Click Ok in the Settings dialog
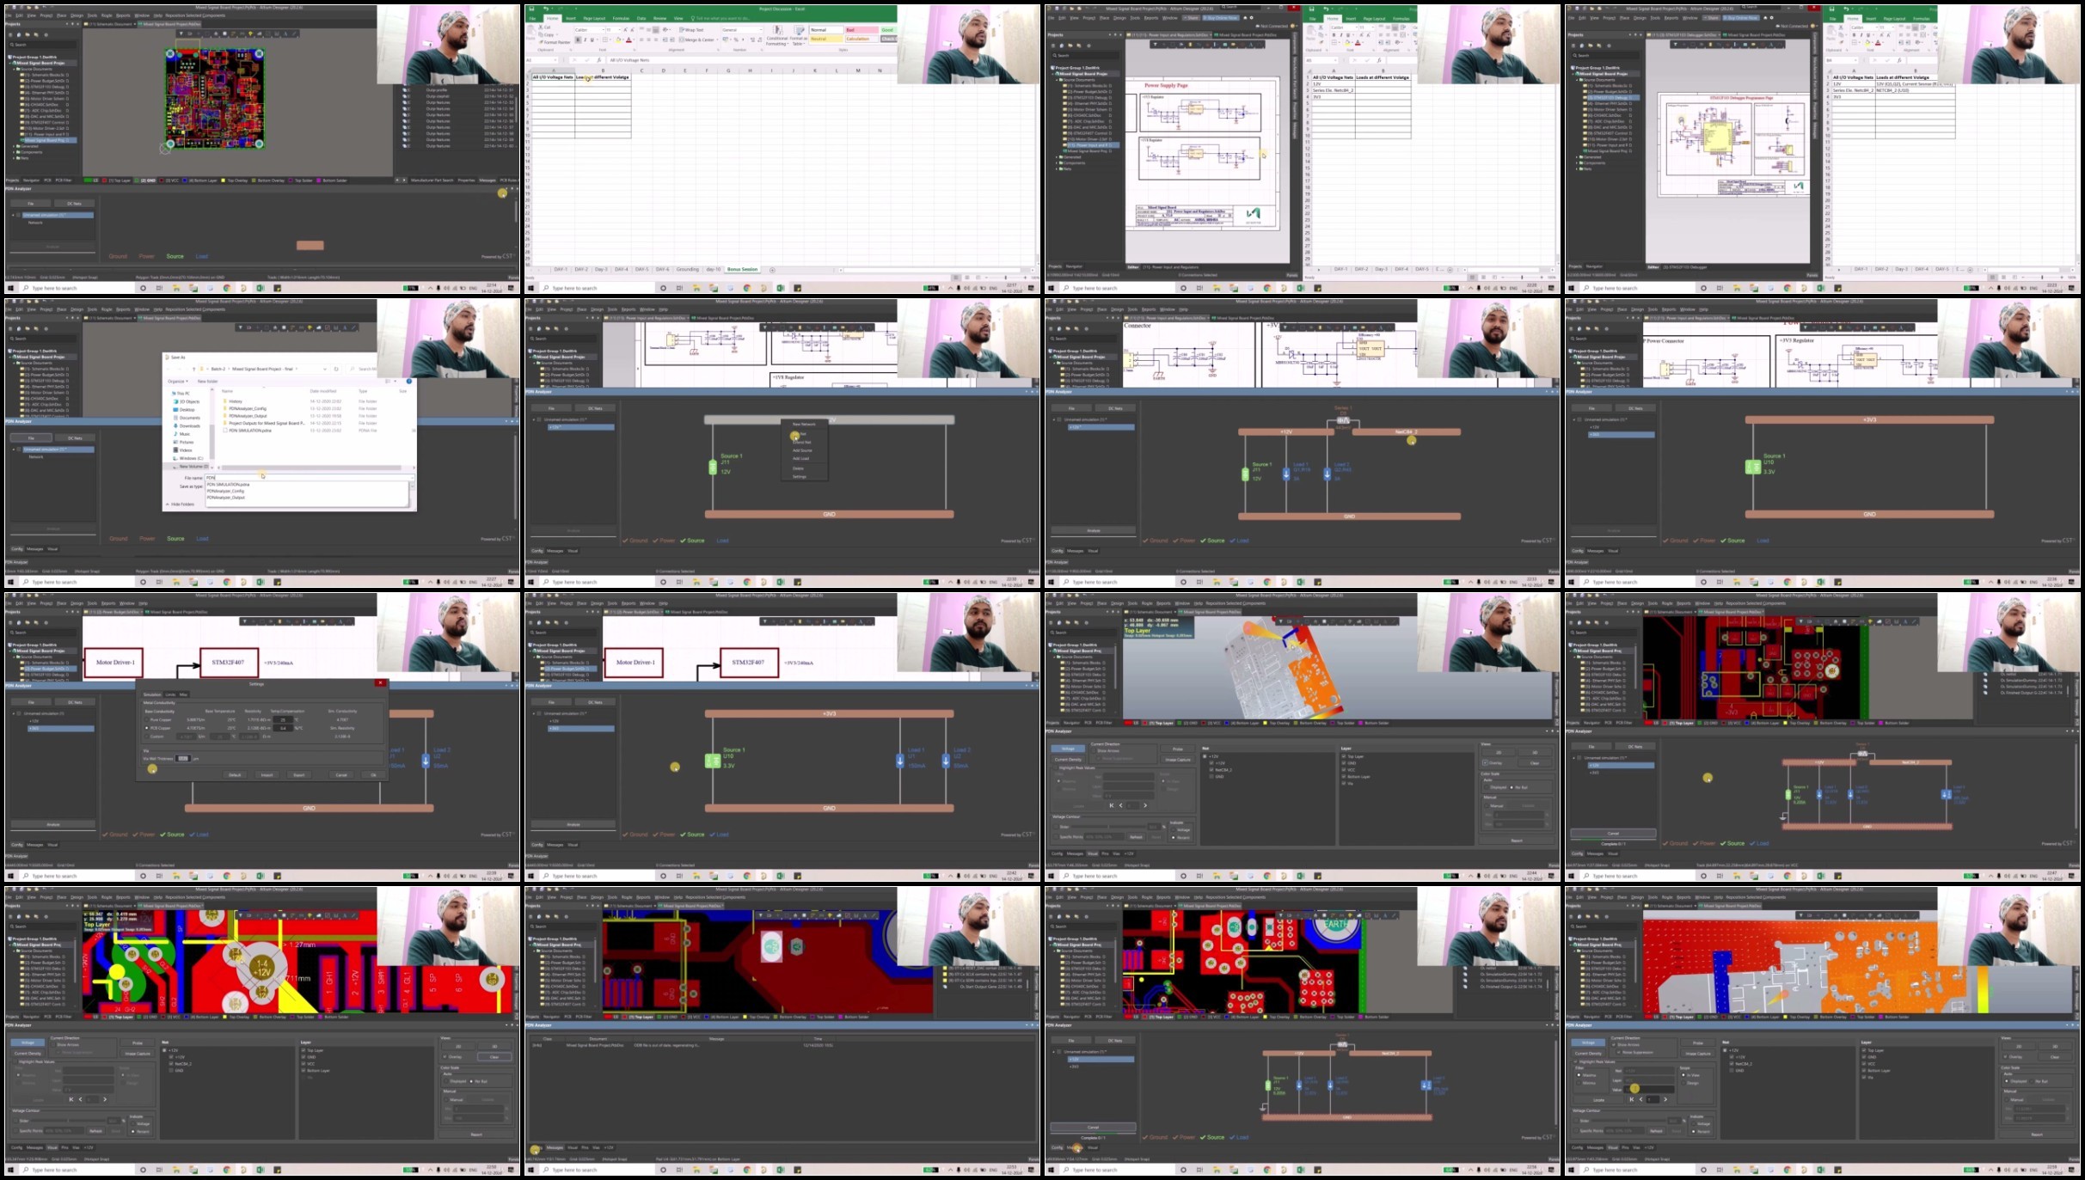The image size is (2085, 1180). pyautogui.click(x=373, y=775)
